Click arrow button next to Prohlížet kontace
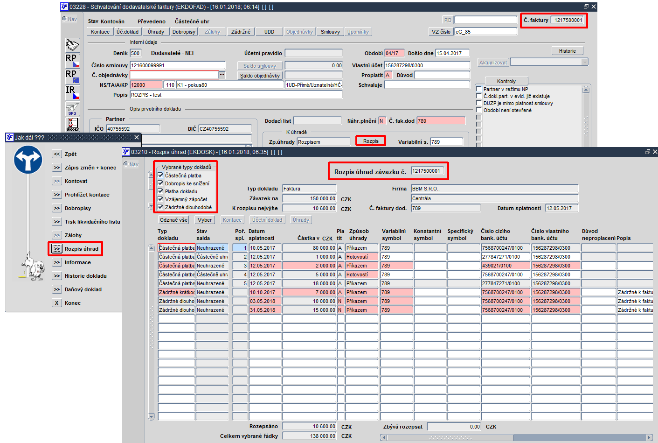 click(x=57, y=195)
